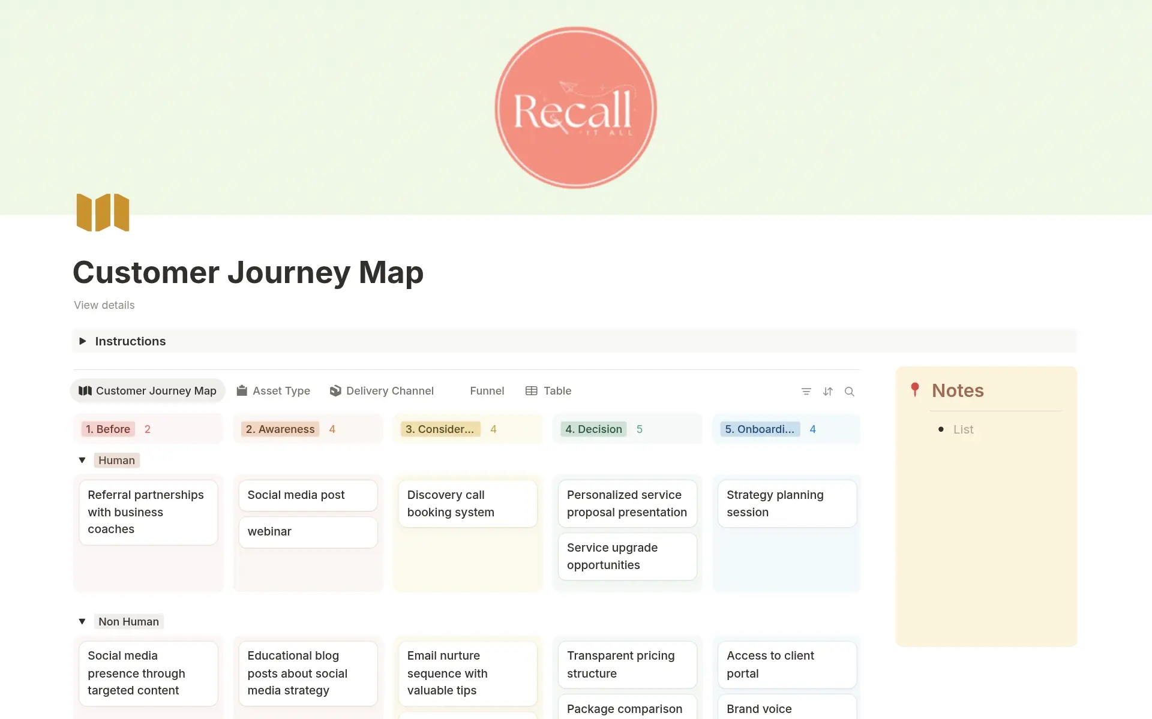Image resolution: width=1152 pixels, height=719 pixels.
Task: Open the View details link
Action: (x=104, y=305)
